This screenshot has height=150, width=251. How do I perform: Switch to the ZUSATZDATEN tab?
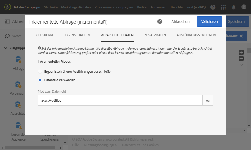coord(155,35)
